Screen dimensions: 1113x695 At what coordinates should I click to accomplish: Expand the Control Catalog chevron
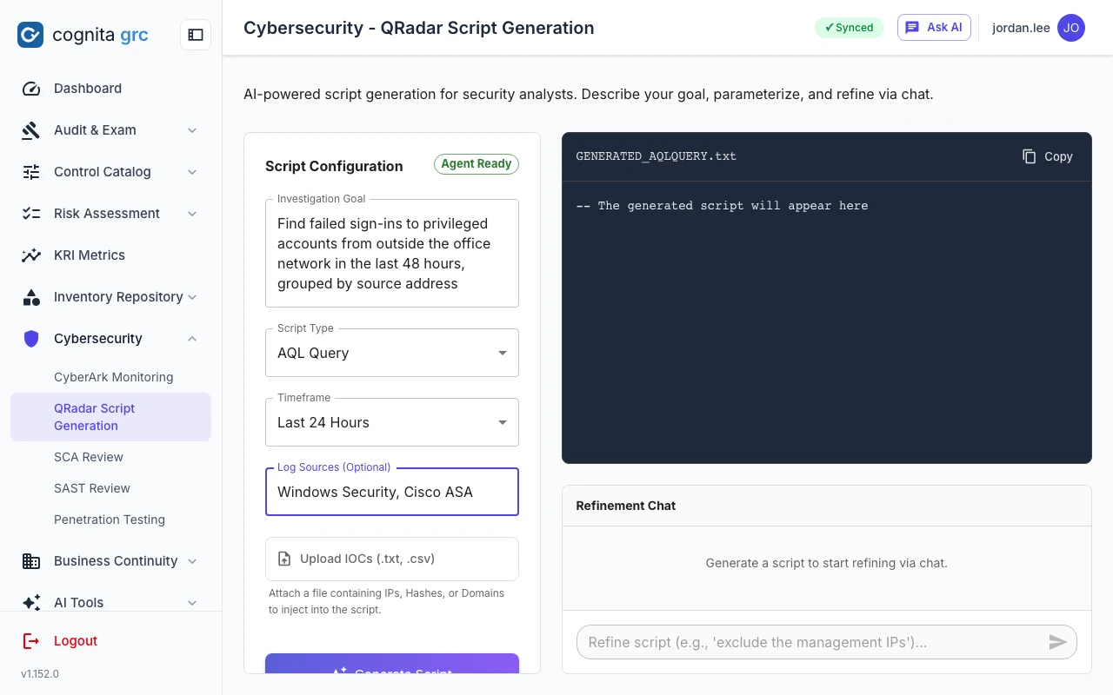point(192,172)
